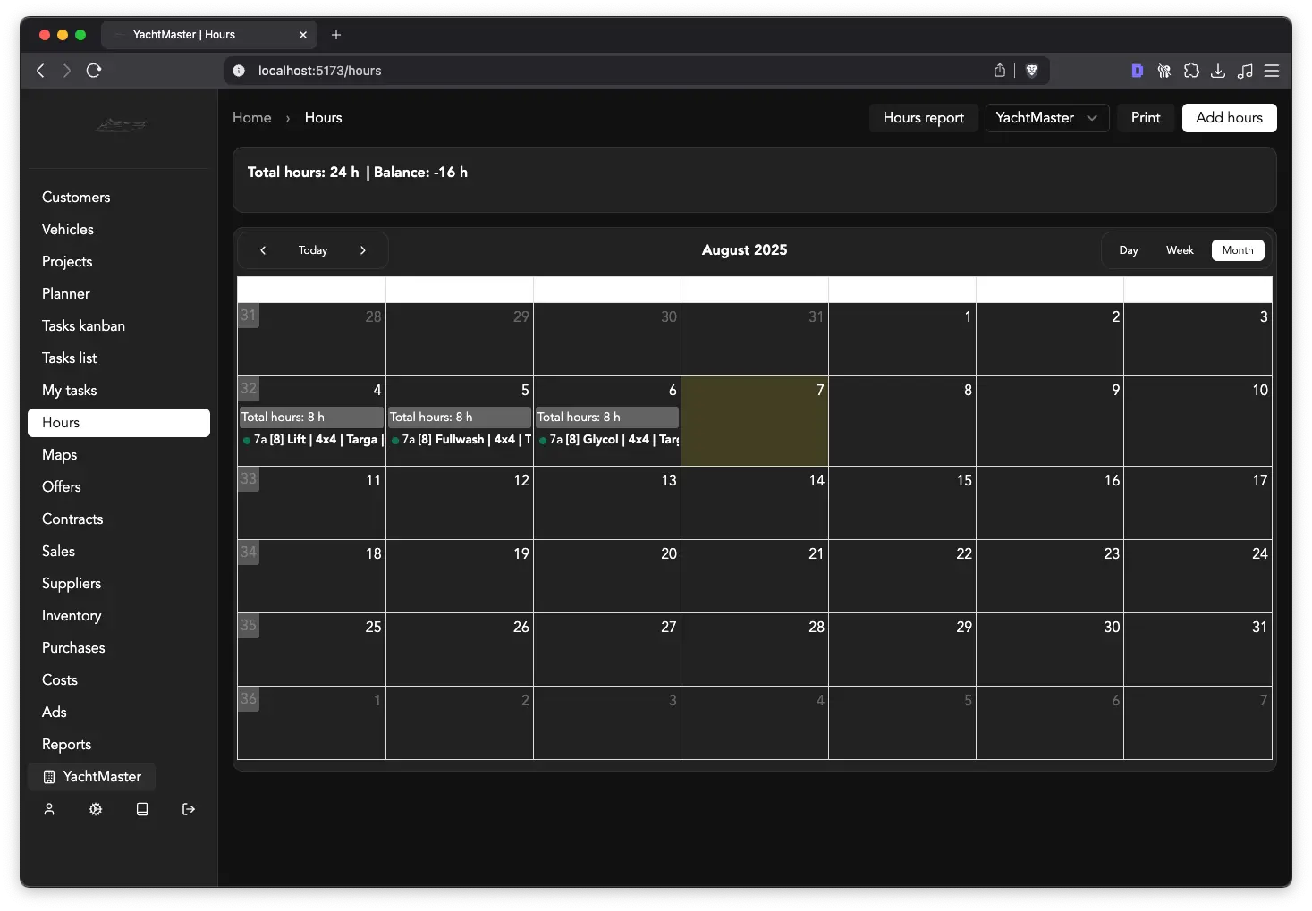This screenshot has height=911, width=1312.
Task: Select the Month view toggle
Action: 1238,250
